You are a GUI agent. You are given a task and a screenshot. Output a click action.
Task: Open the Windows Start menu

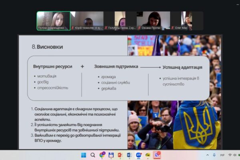84,155
